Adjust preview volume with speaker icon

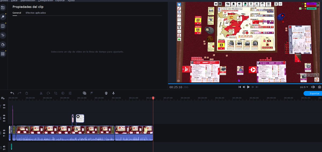313,87
